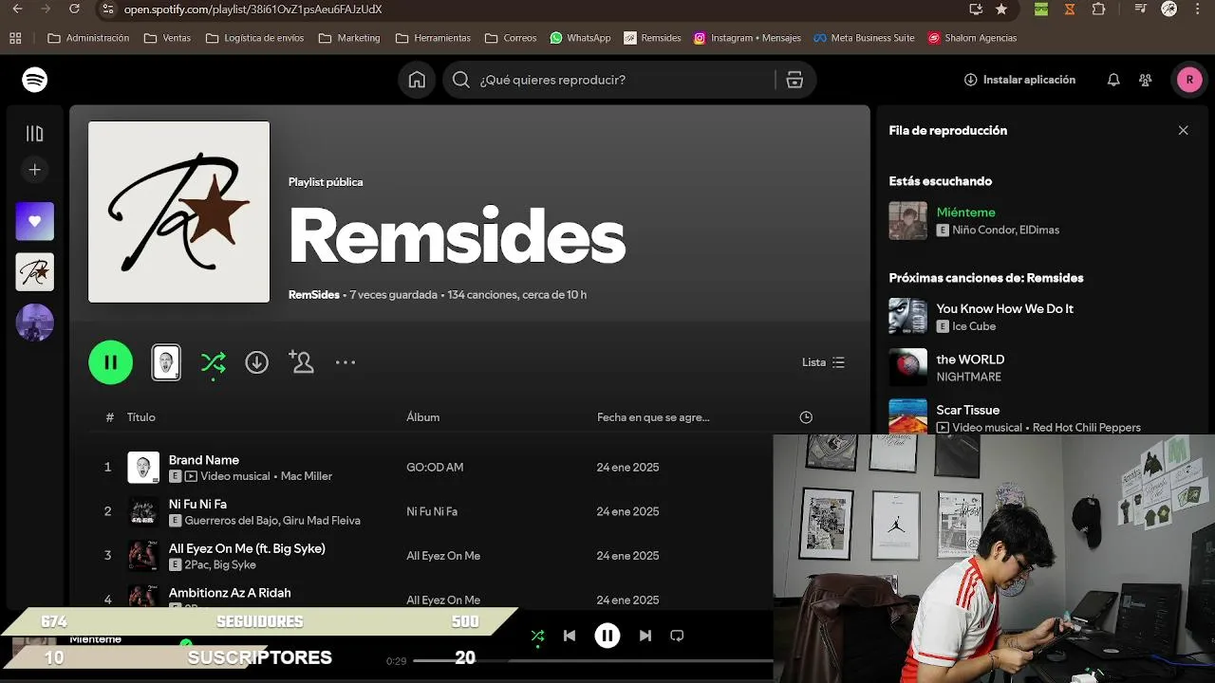
Task: Go back in browser
Action: [17, 9]
